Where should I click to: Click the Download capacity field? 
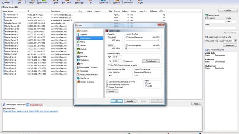click(x=112, y=41)
